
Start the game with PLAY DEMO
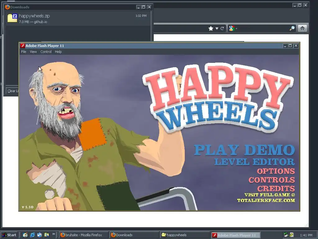tap(244, 150)
